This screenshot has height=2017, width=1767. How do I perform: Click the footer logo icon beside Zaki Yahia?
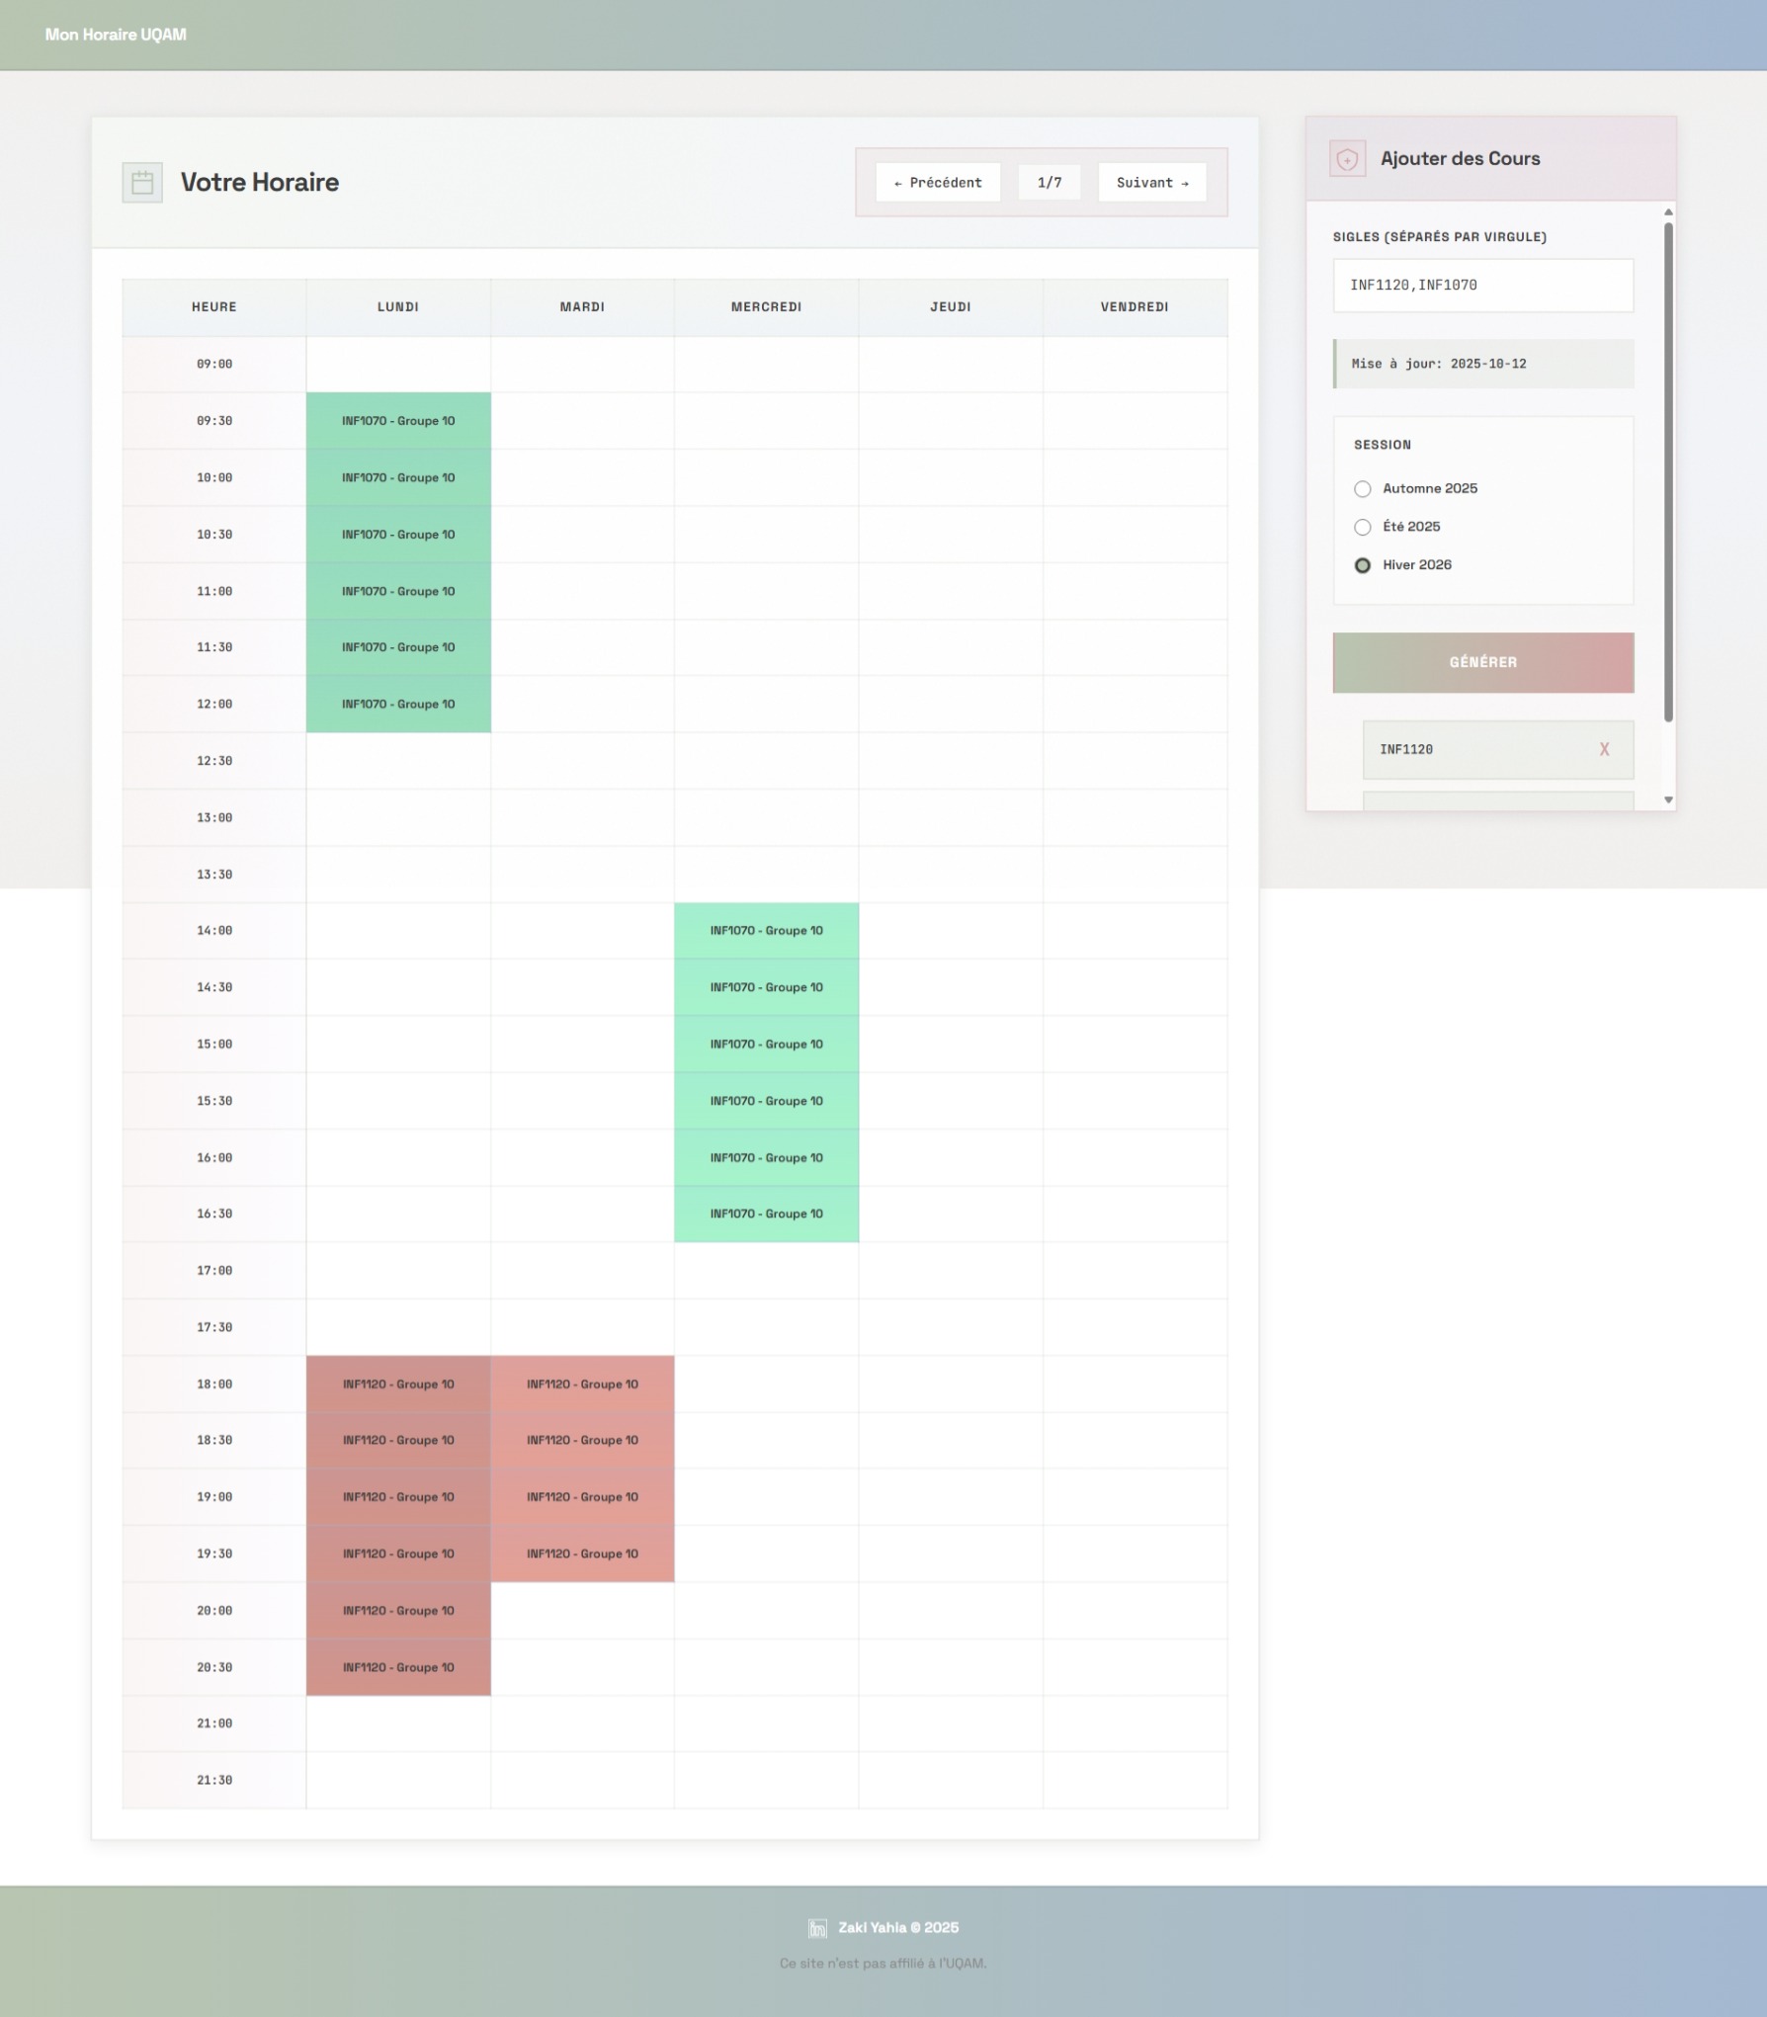(x=817, y=1928)
